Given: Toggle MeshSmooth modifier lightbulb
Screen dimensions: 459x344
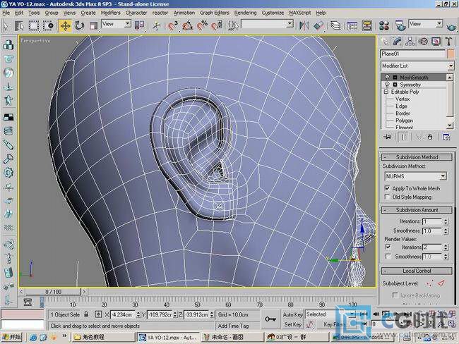Looking at the screenshot, I should pos(387,77).
